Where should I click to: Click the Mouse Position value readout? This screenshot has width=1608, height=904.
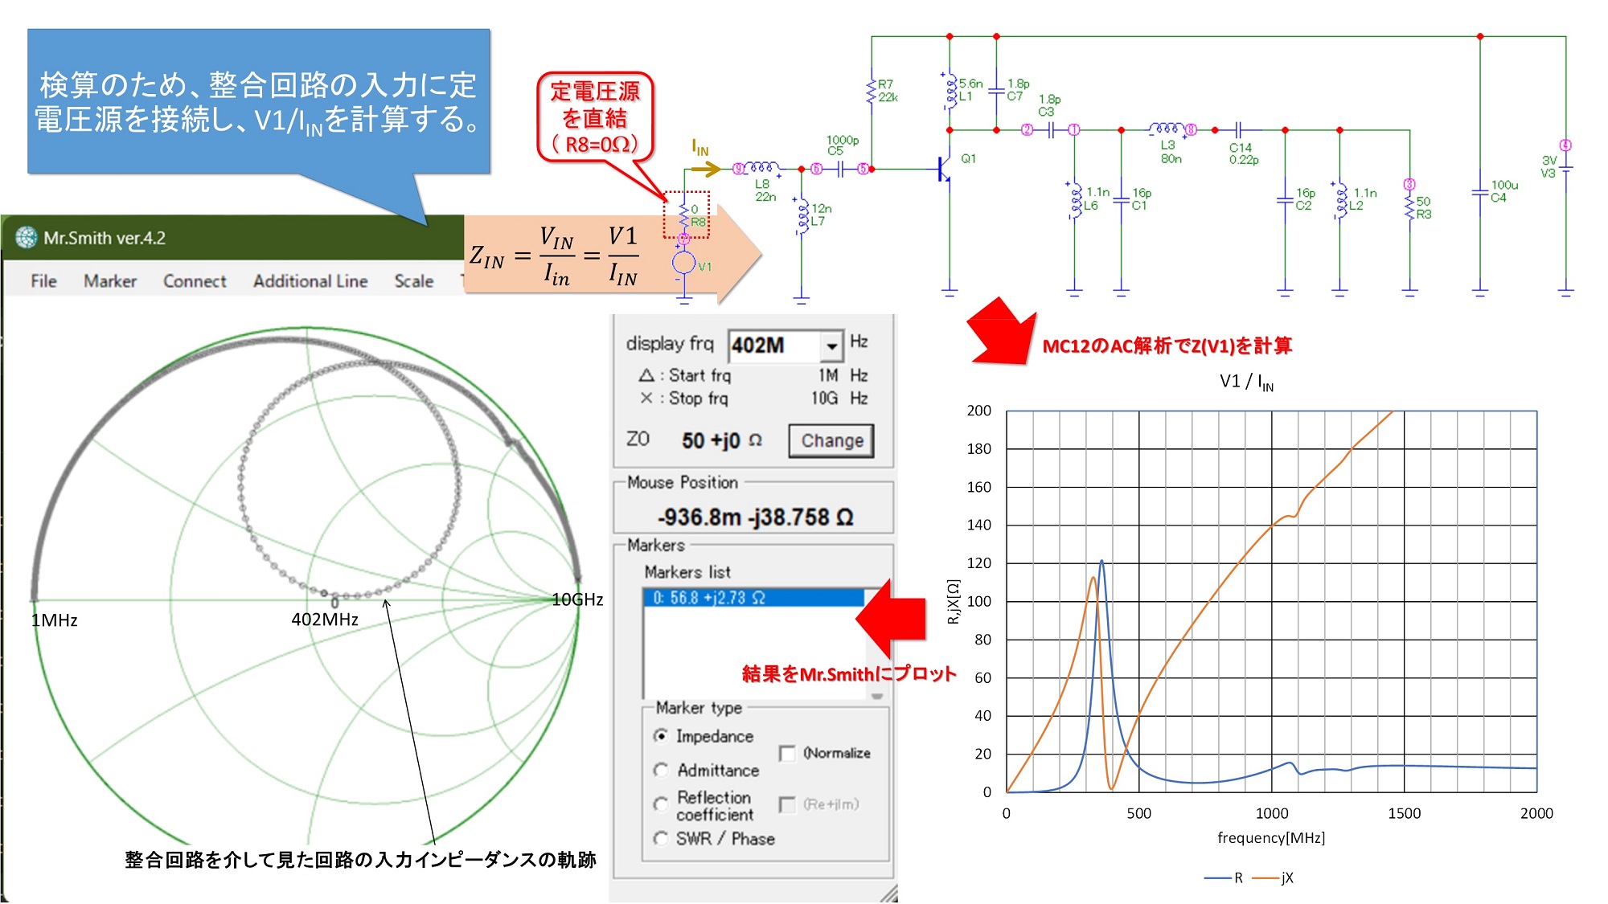pyautogui.click(x=755, y=517)
